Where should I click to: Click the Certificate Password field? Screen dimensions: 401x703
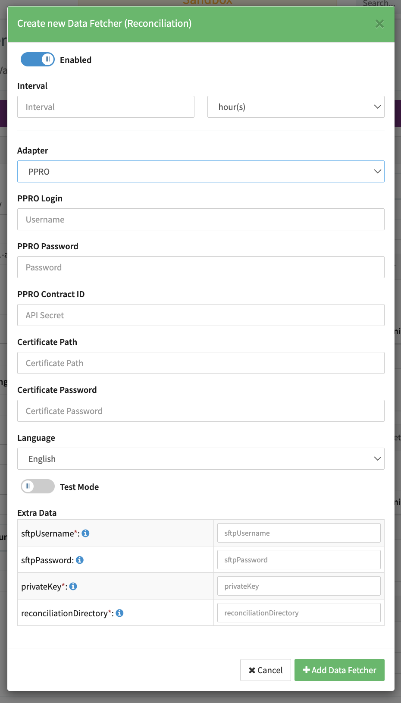tap(201, 411)
